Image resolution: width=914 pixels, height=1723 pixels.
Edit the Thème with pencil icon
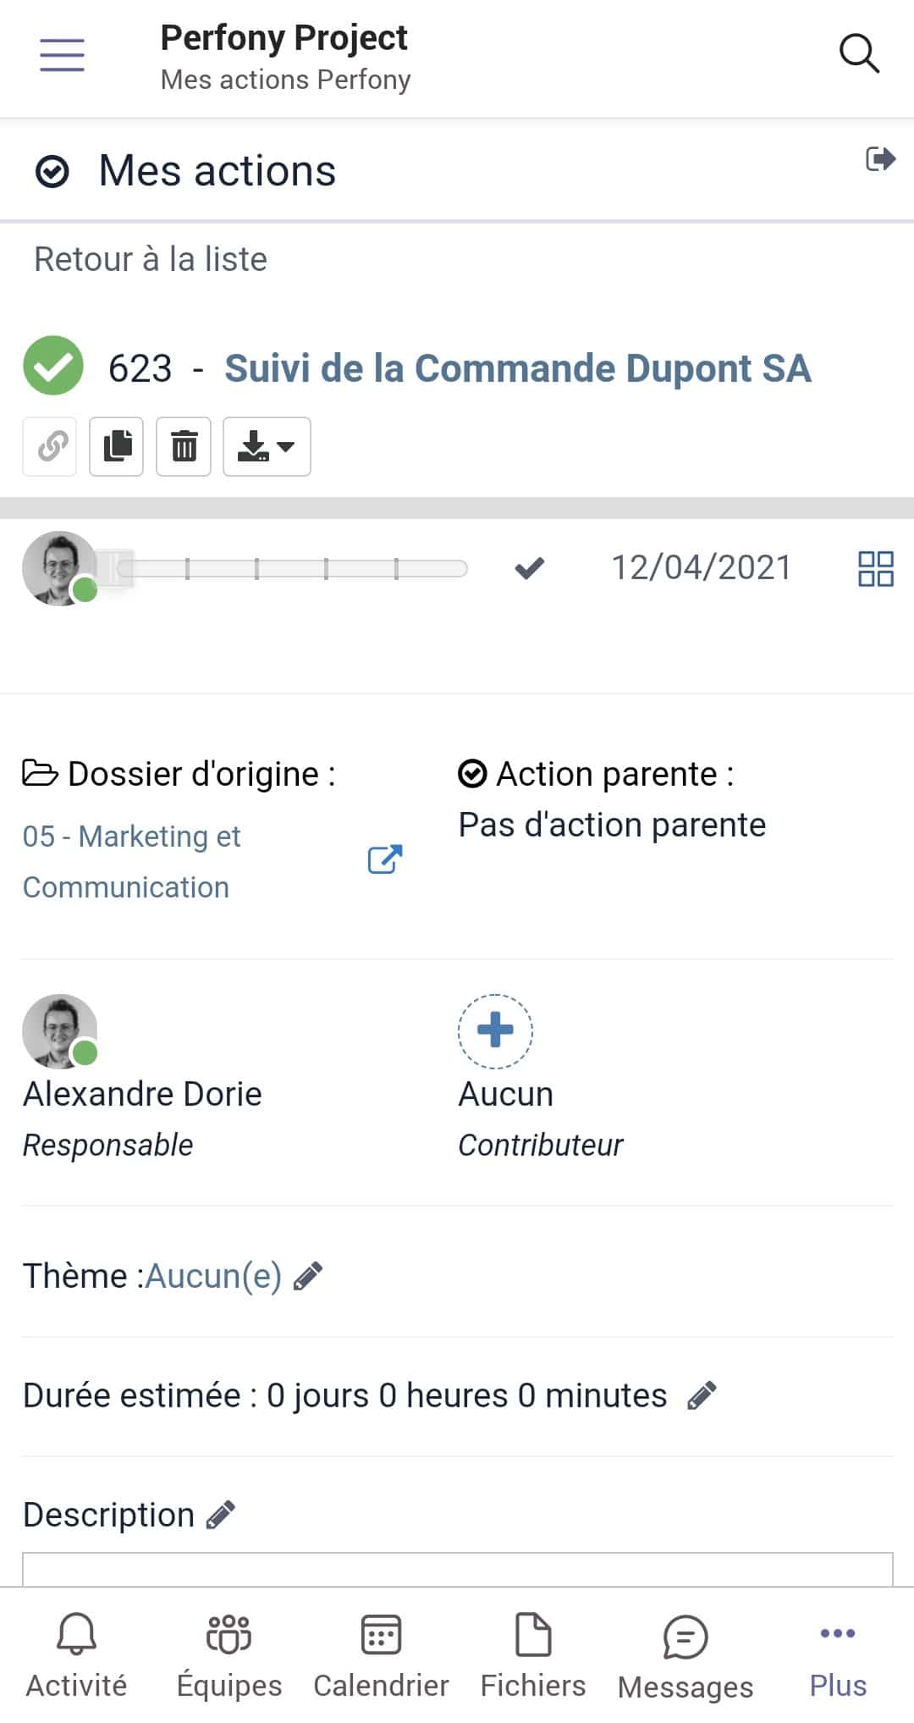[x=308, y=1276]
